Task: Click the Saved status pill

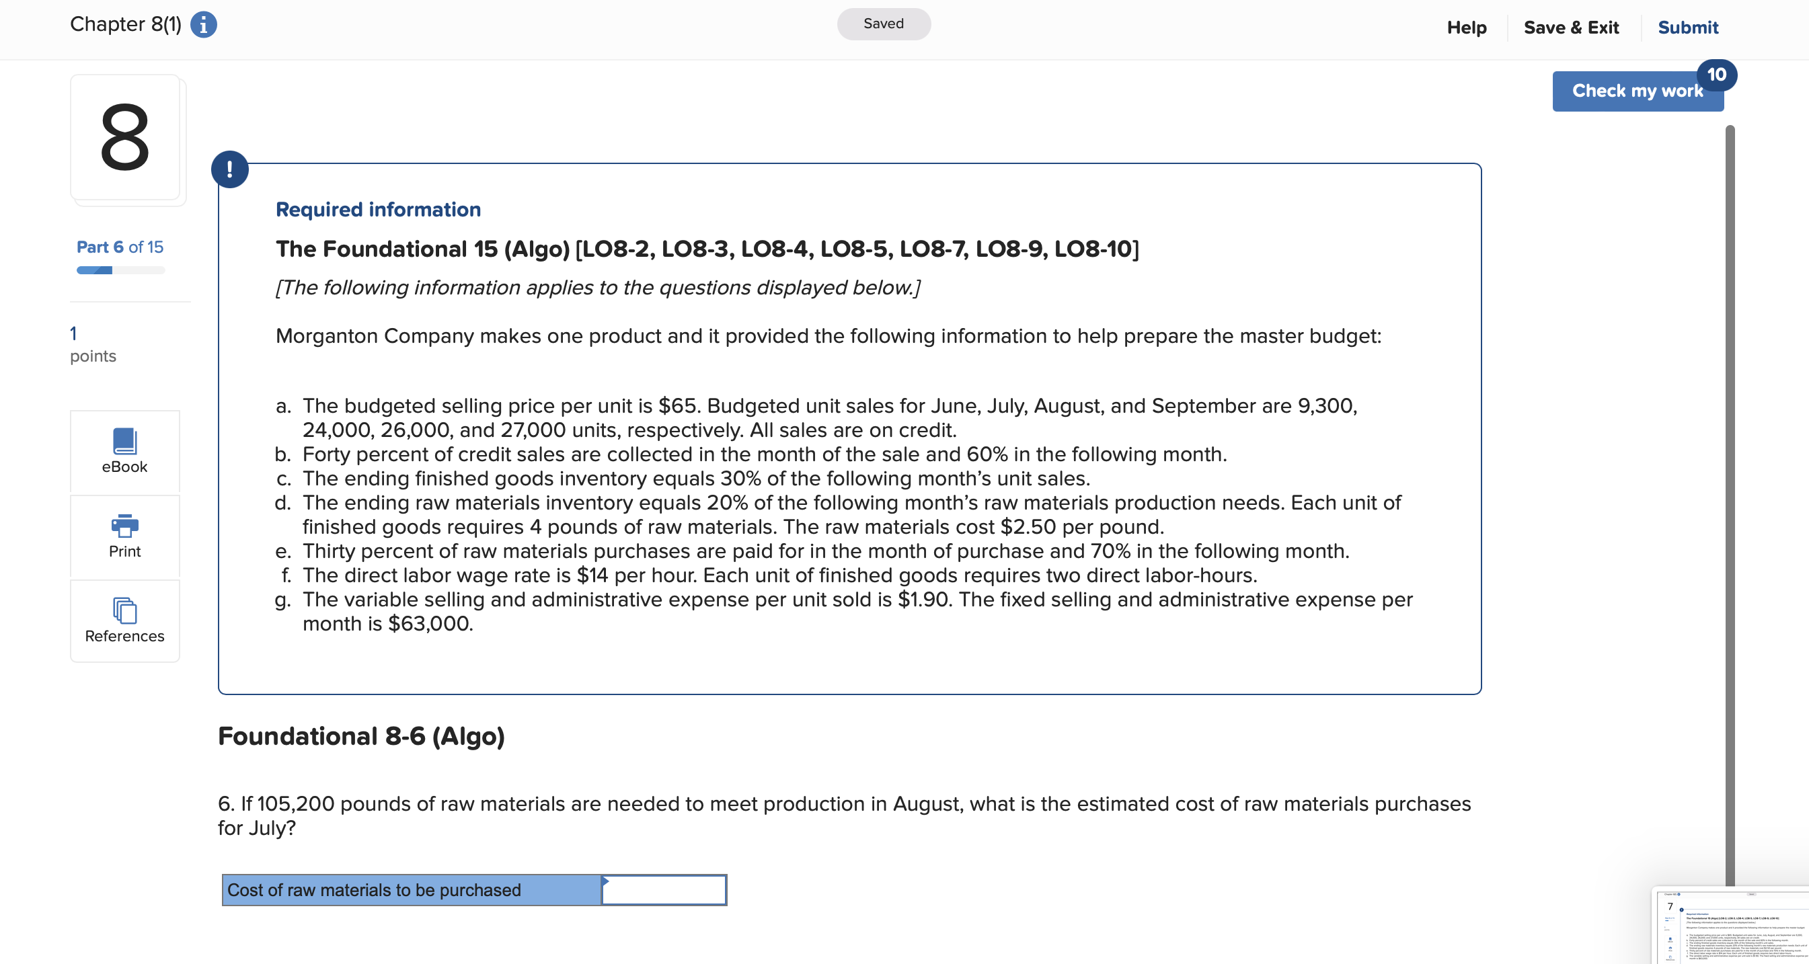Action: (884, 23)
